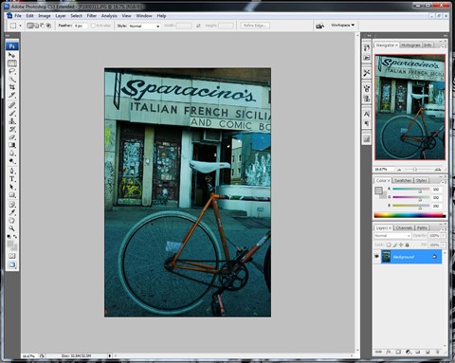Viewport: 455px width, 363px height.
Task: Open the Style dropdown in options bar
Action: 144,26
